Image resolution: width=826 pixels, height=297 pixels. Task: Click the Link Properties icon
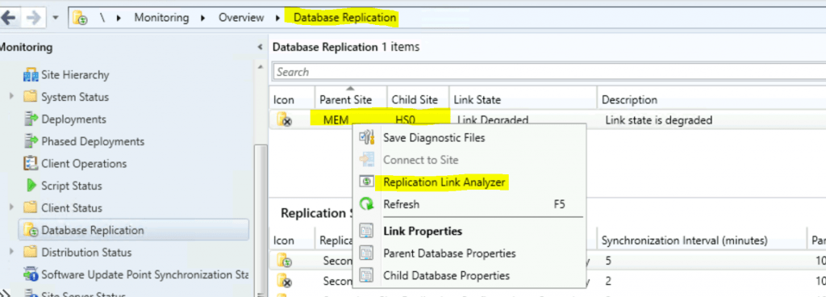366,231
